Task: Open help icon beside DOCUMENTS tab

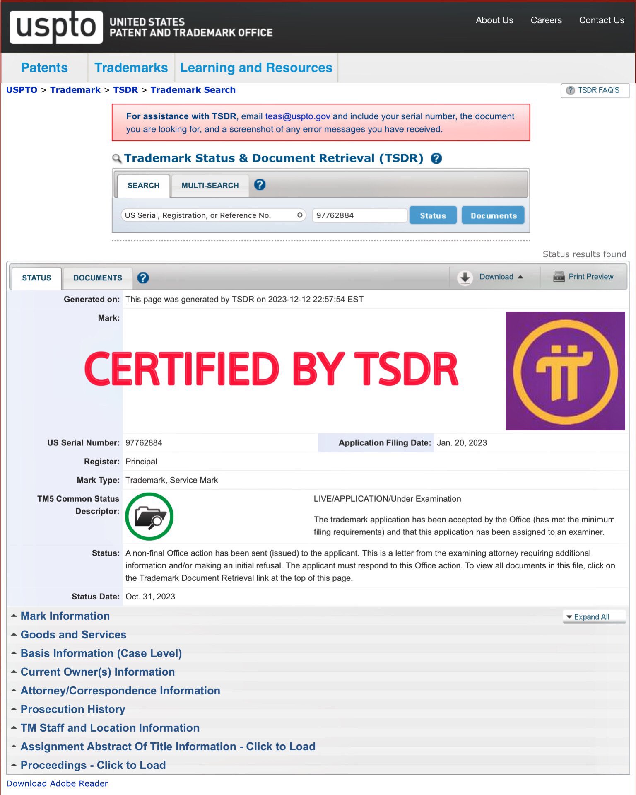Action: pos(143,278)
